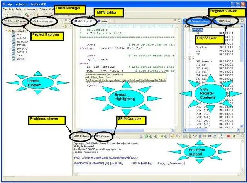
Task: Click editor horizontal scrollbar right arrow
Action: [173, 130]
